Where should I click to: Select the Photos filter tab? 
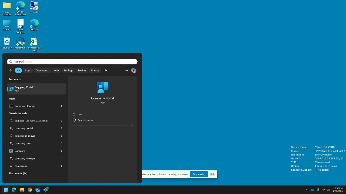(95, 70)
